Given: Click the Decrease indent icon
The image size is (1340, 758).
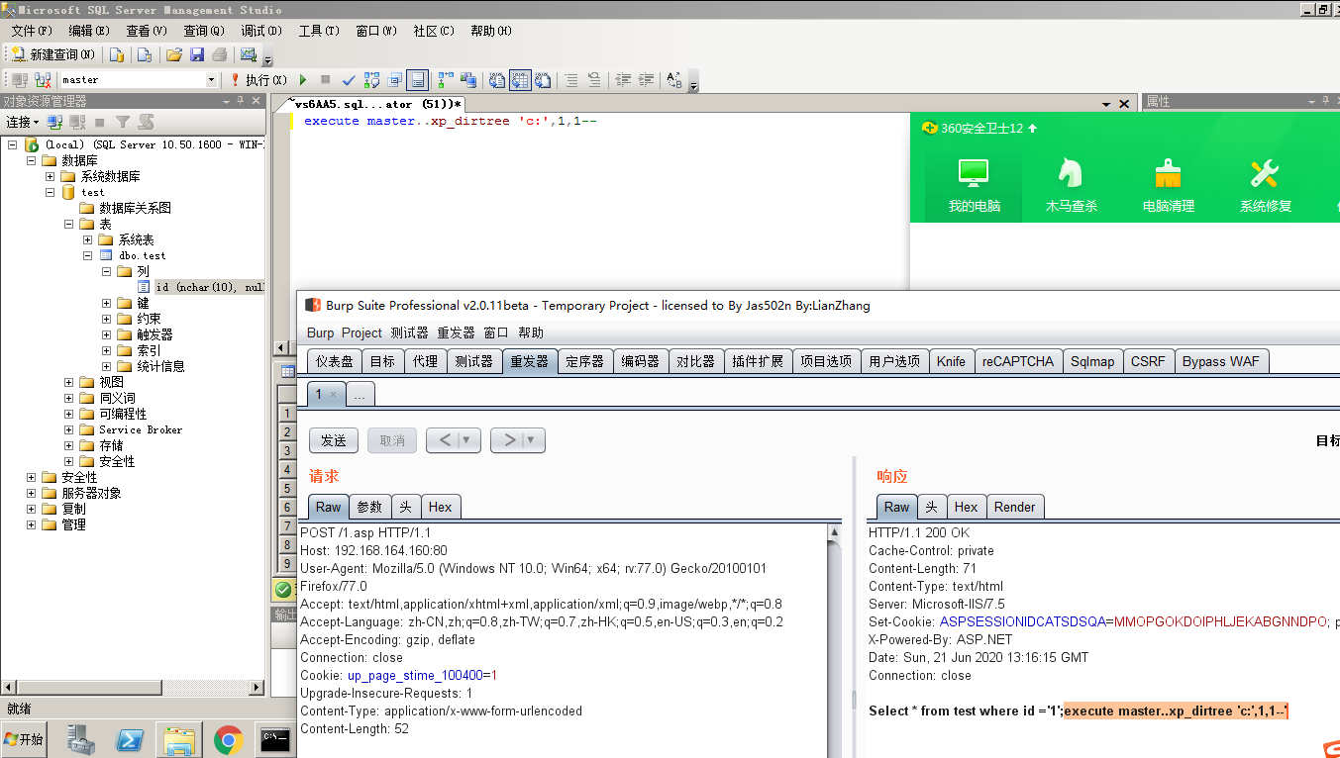Looking at the screenshot, I should 623,79.
